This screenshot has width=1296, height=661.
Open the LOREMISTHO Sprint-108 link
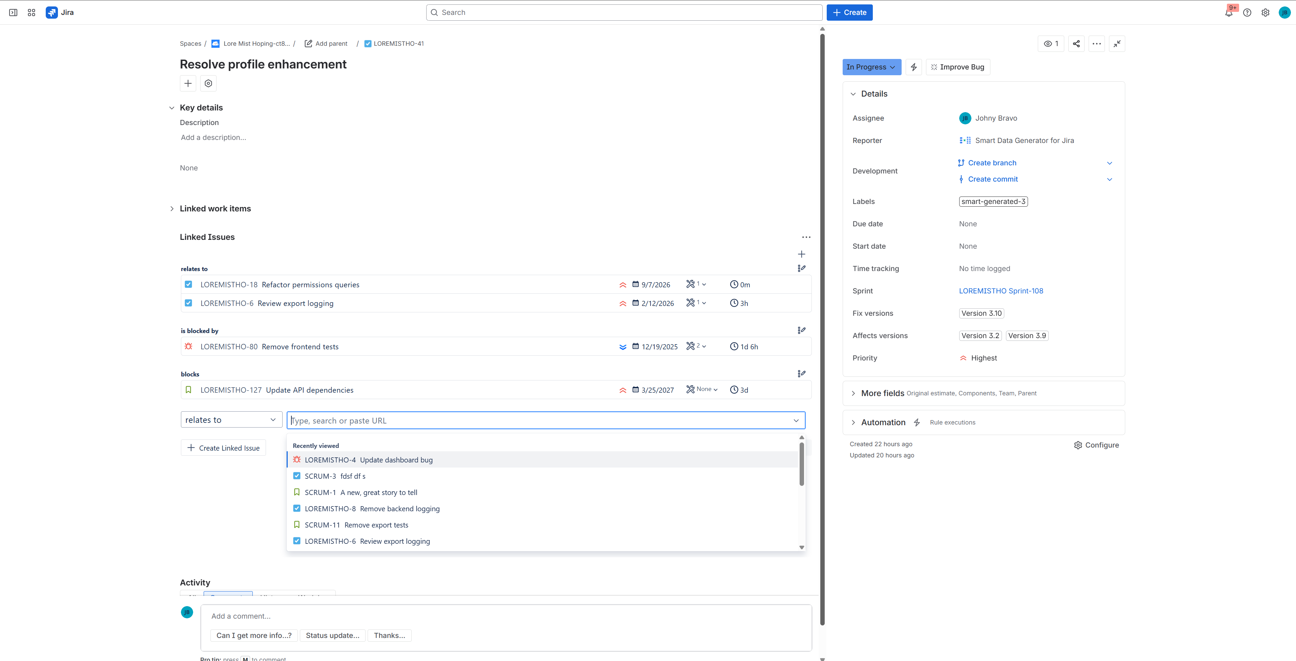tap(1001, 291)
